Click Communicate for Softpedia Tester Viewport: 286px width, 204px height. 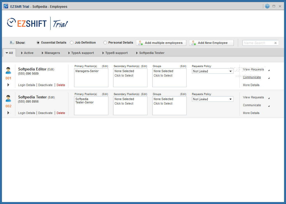coord(252,105)
